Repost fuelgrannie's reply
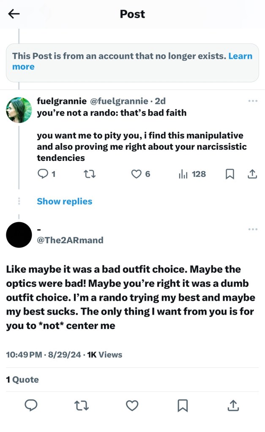This screenshot has width=265, height=432. 90,174
